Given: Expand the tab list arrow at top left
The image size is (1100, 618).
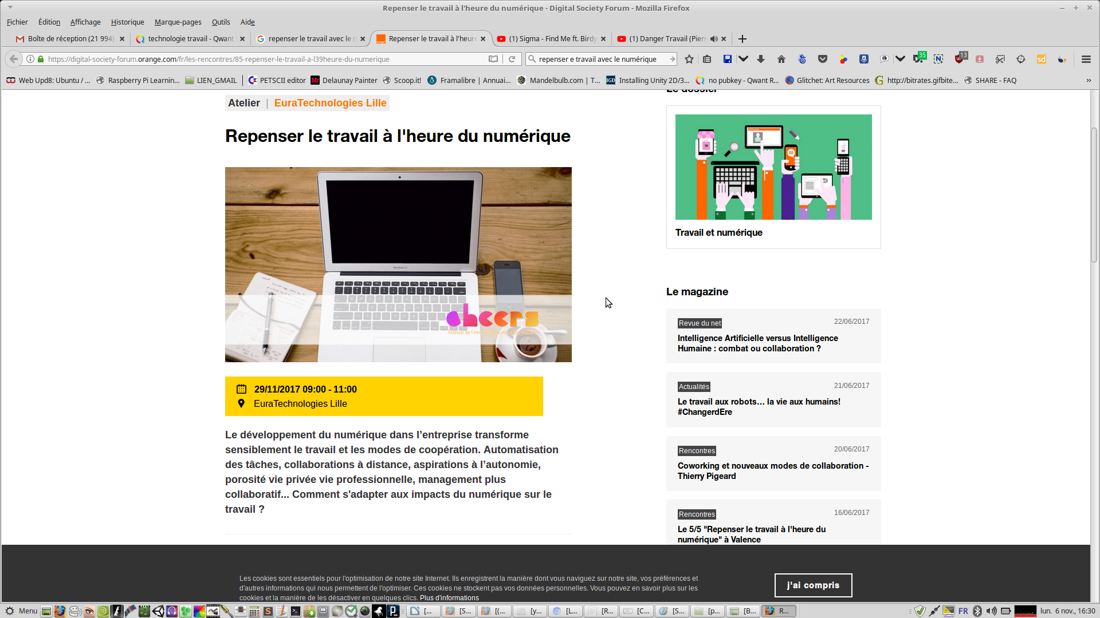Looking at the screenshot, I should (x=10, y=7).
